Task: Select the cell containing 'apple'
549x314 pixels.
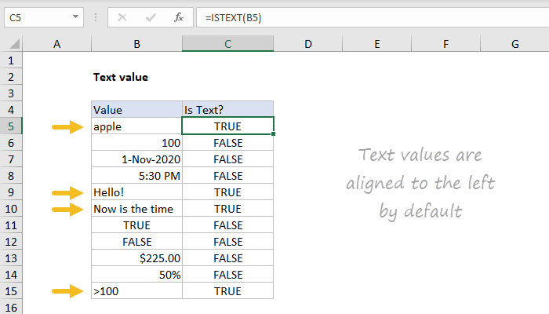Action: click(137, 126)
